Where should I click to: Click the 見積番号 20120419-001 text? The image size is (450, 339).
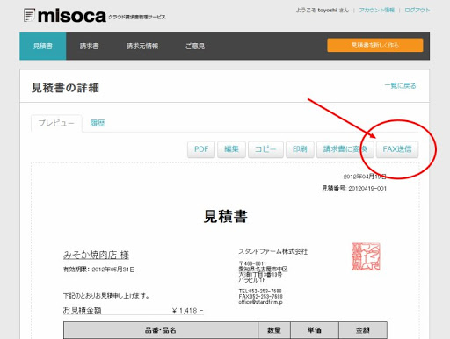[x=354, y=188]
